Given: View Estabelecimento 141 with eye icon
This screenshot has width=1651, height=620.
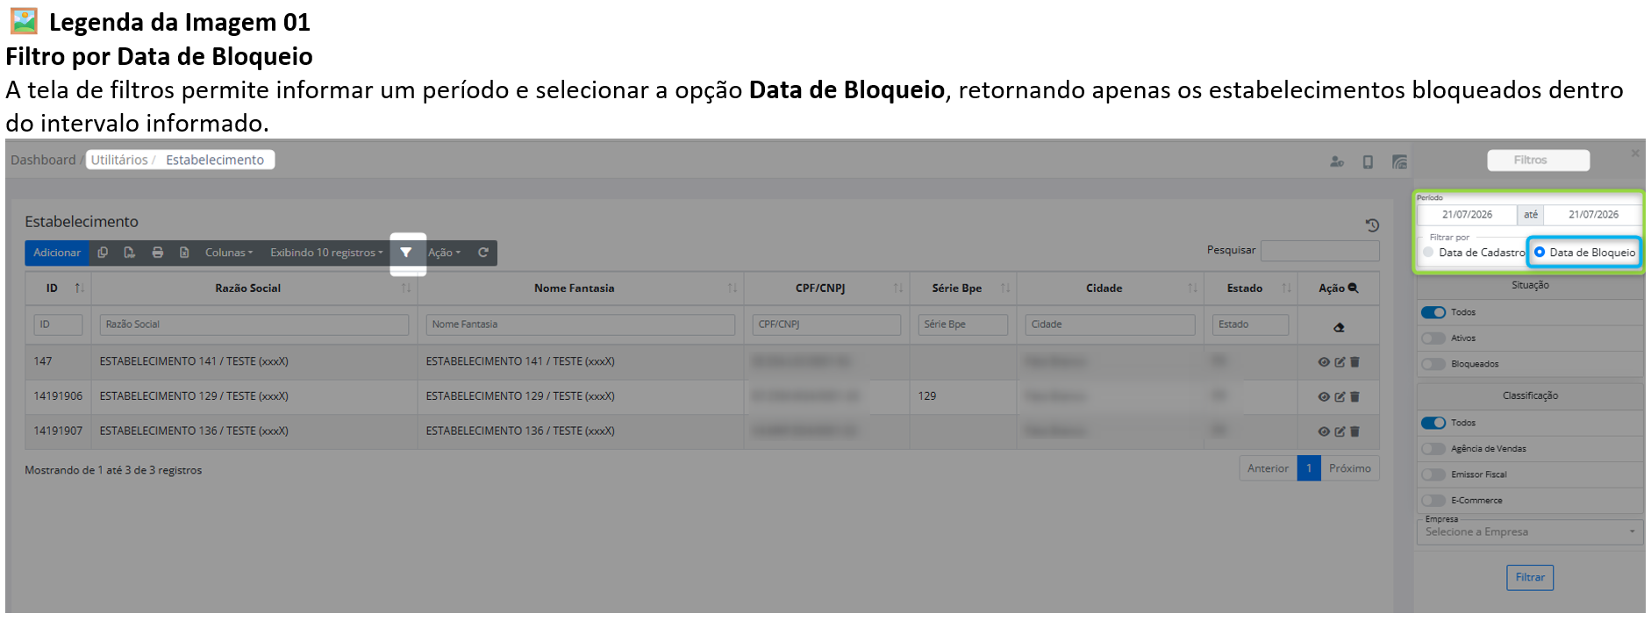Looking at the screenshot, I should [x=1324, y=362].
